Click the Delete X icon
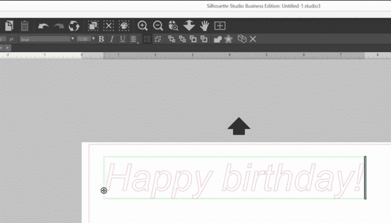This screenshot has height=223, width=391. point(253,39)
